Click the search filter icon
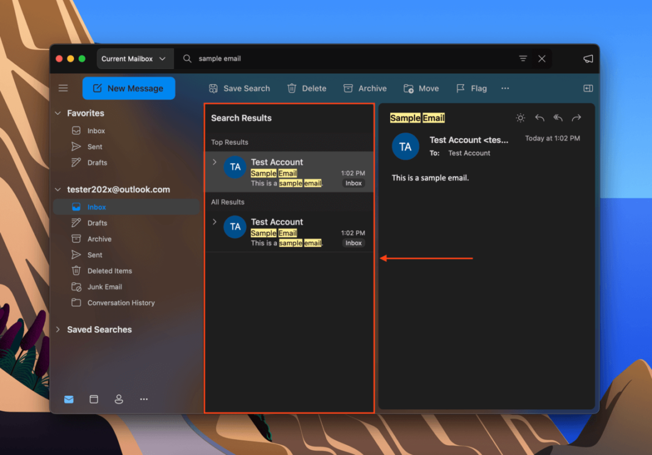 pos(523,59)
